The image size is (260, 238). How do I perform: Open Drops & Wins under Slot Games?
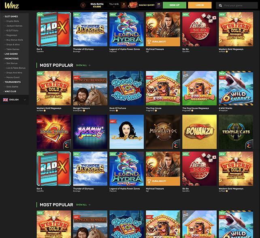[13, 45]
